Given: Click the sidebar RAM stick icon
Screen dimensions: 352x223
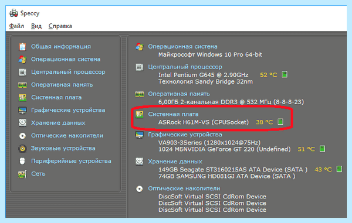Looking at the screenshot, I should pyautogui.click(x=22, y=85).
